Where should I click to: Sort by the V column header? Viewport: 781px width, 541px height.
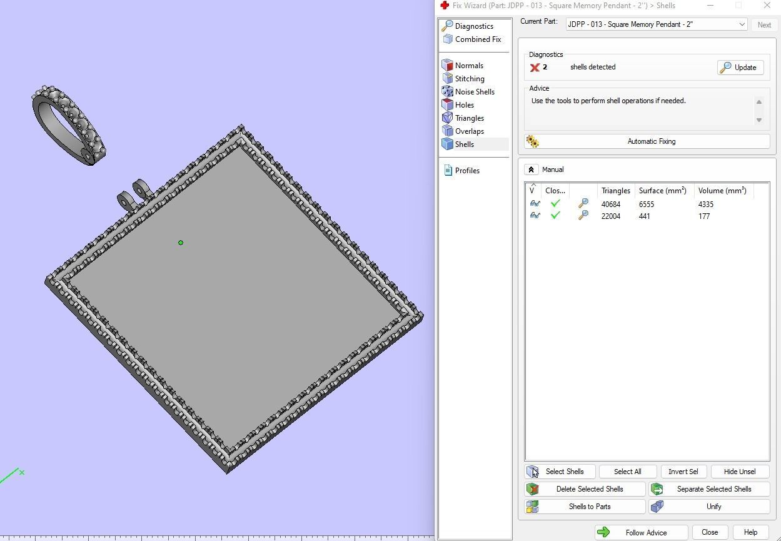[x=533, y=191]
